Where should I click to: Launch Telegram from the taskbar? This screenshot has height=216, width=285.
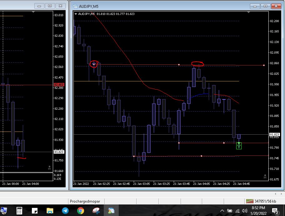pos(65,211)
